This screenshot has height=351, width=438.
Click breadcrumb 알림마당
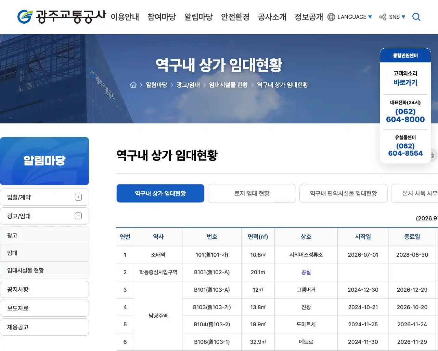156,85
